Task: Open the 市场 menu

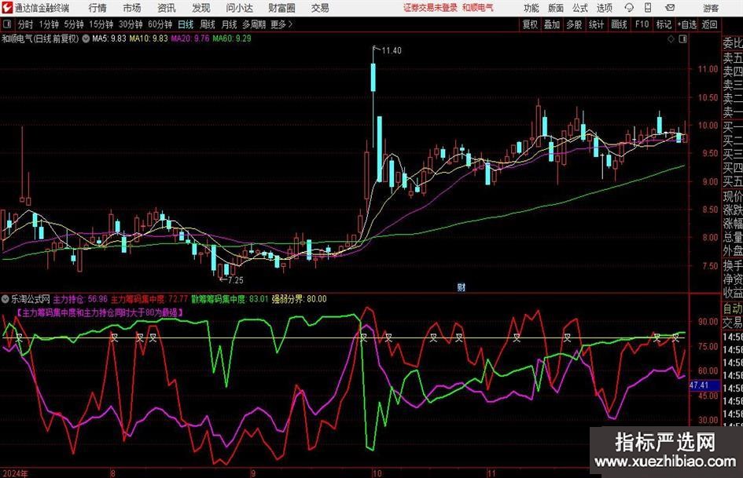Action: point(132,8)
